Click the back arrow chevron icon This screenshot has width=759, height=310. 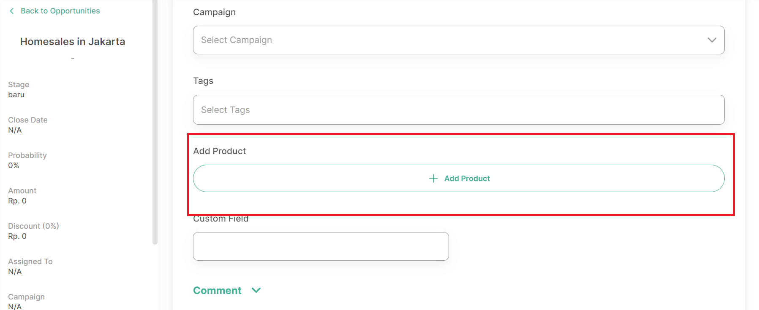12,11
